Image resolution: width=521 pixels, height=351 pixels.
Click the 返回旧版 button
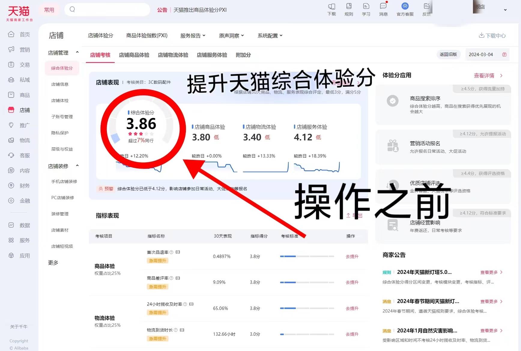point(448,54)
